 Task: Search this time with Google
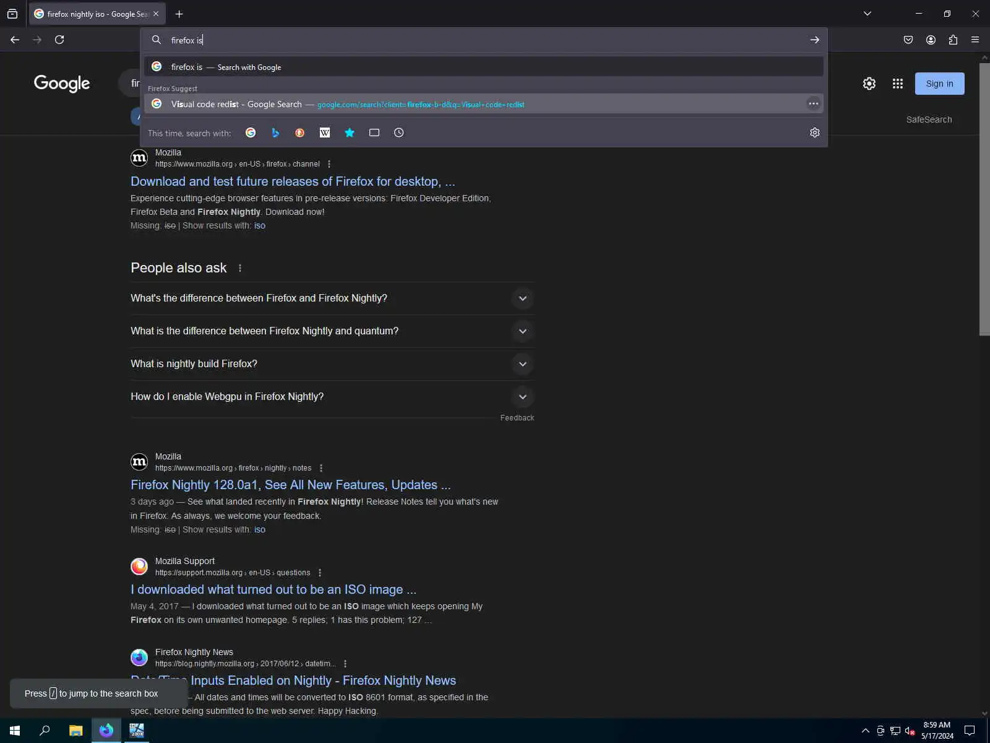click(251, 133)
